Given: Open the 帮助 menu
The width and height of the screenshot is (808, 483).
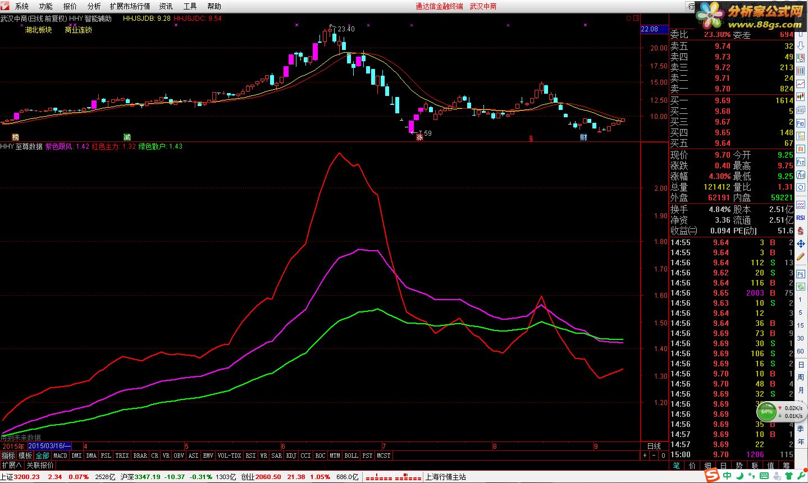Looking at the screenshot, I should [214, 6].
